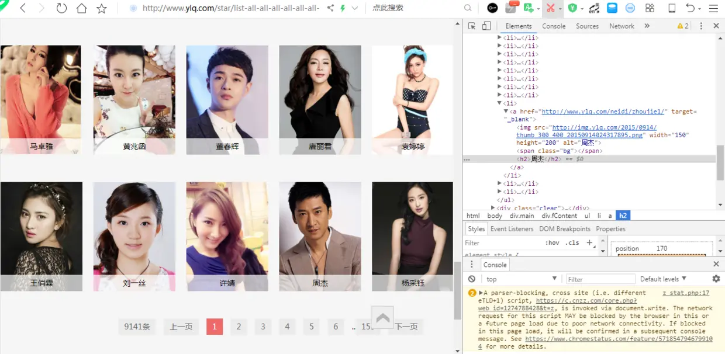Click the 点此搜索 search box
This screenshot has height=354, width=725.
[415, 8]
